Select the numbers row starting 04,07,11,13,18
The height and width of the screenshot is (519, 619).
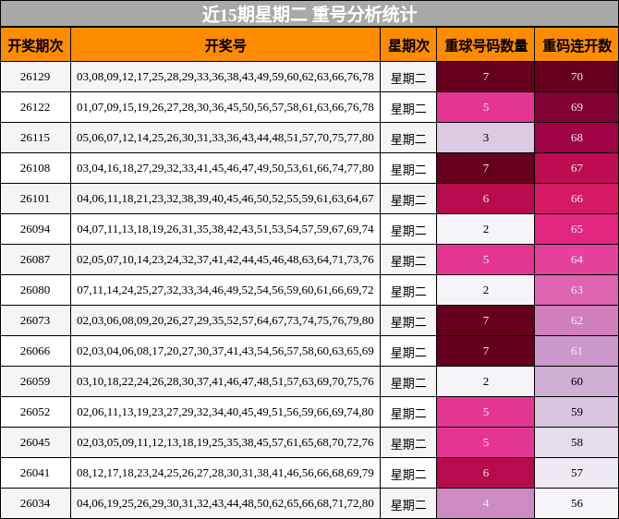coord(225,229)
